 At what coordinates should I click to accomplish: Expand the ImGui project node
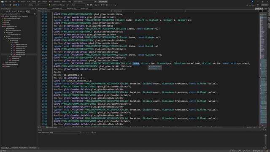pyautogui.click(x=2, y=24)
